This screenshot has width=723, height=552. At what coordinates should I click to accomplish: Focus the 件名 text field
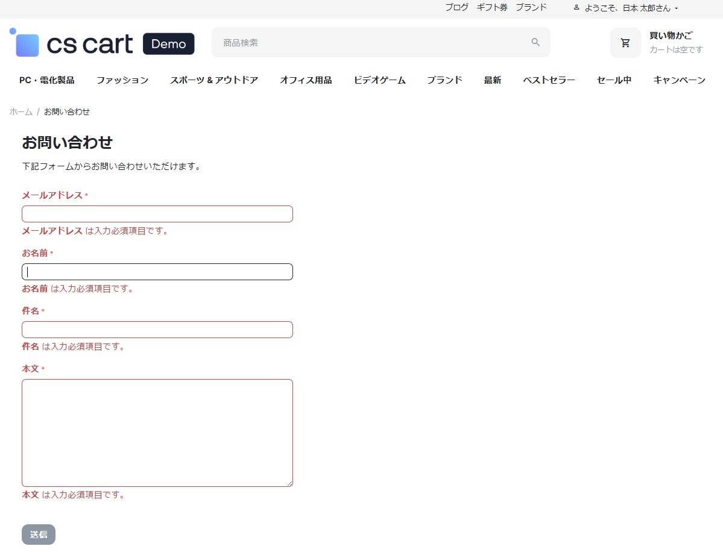click(x=157, y=330)
